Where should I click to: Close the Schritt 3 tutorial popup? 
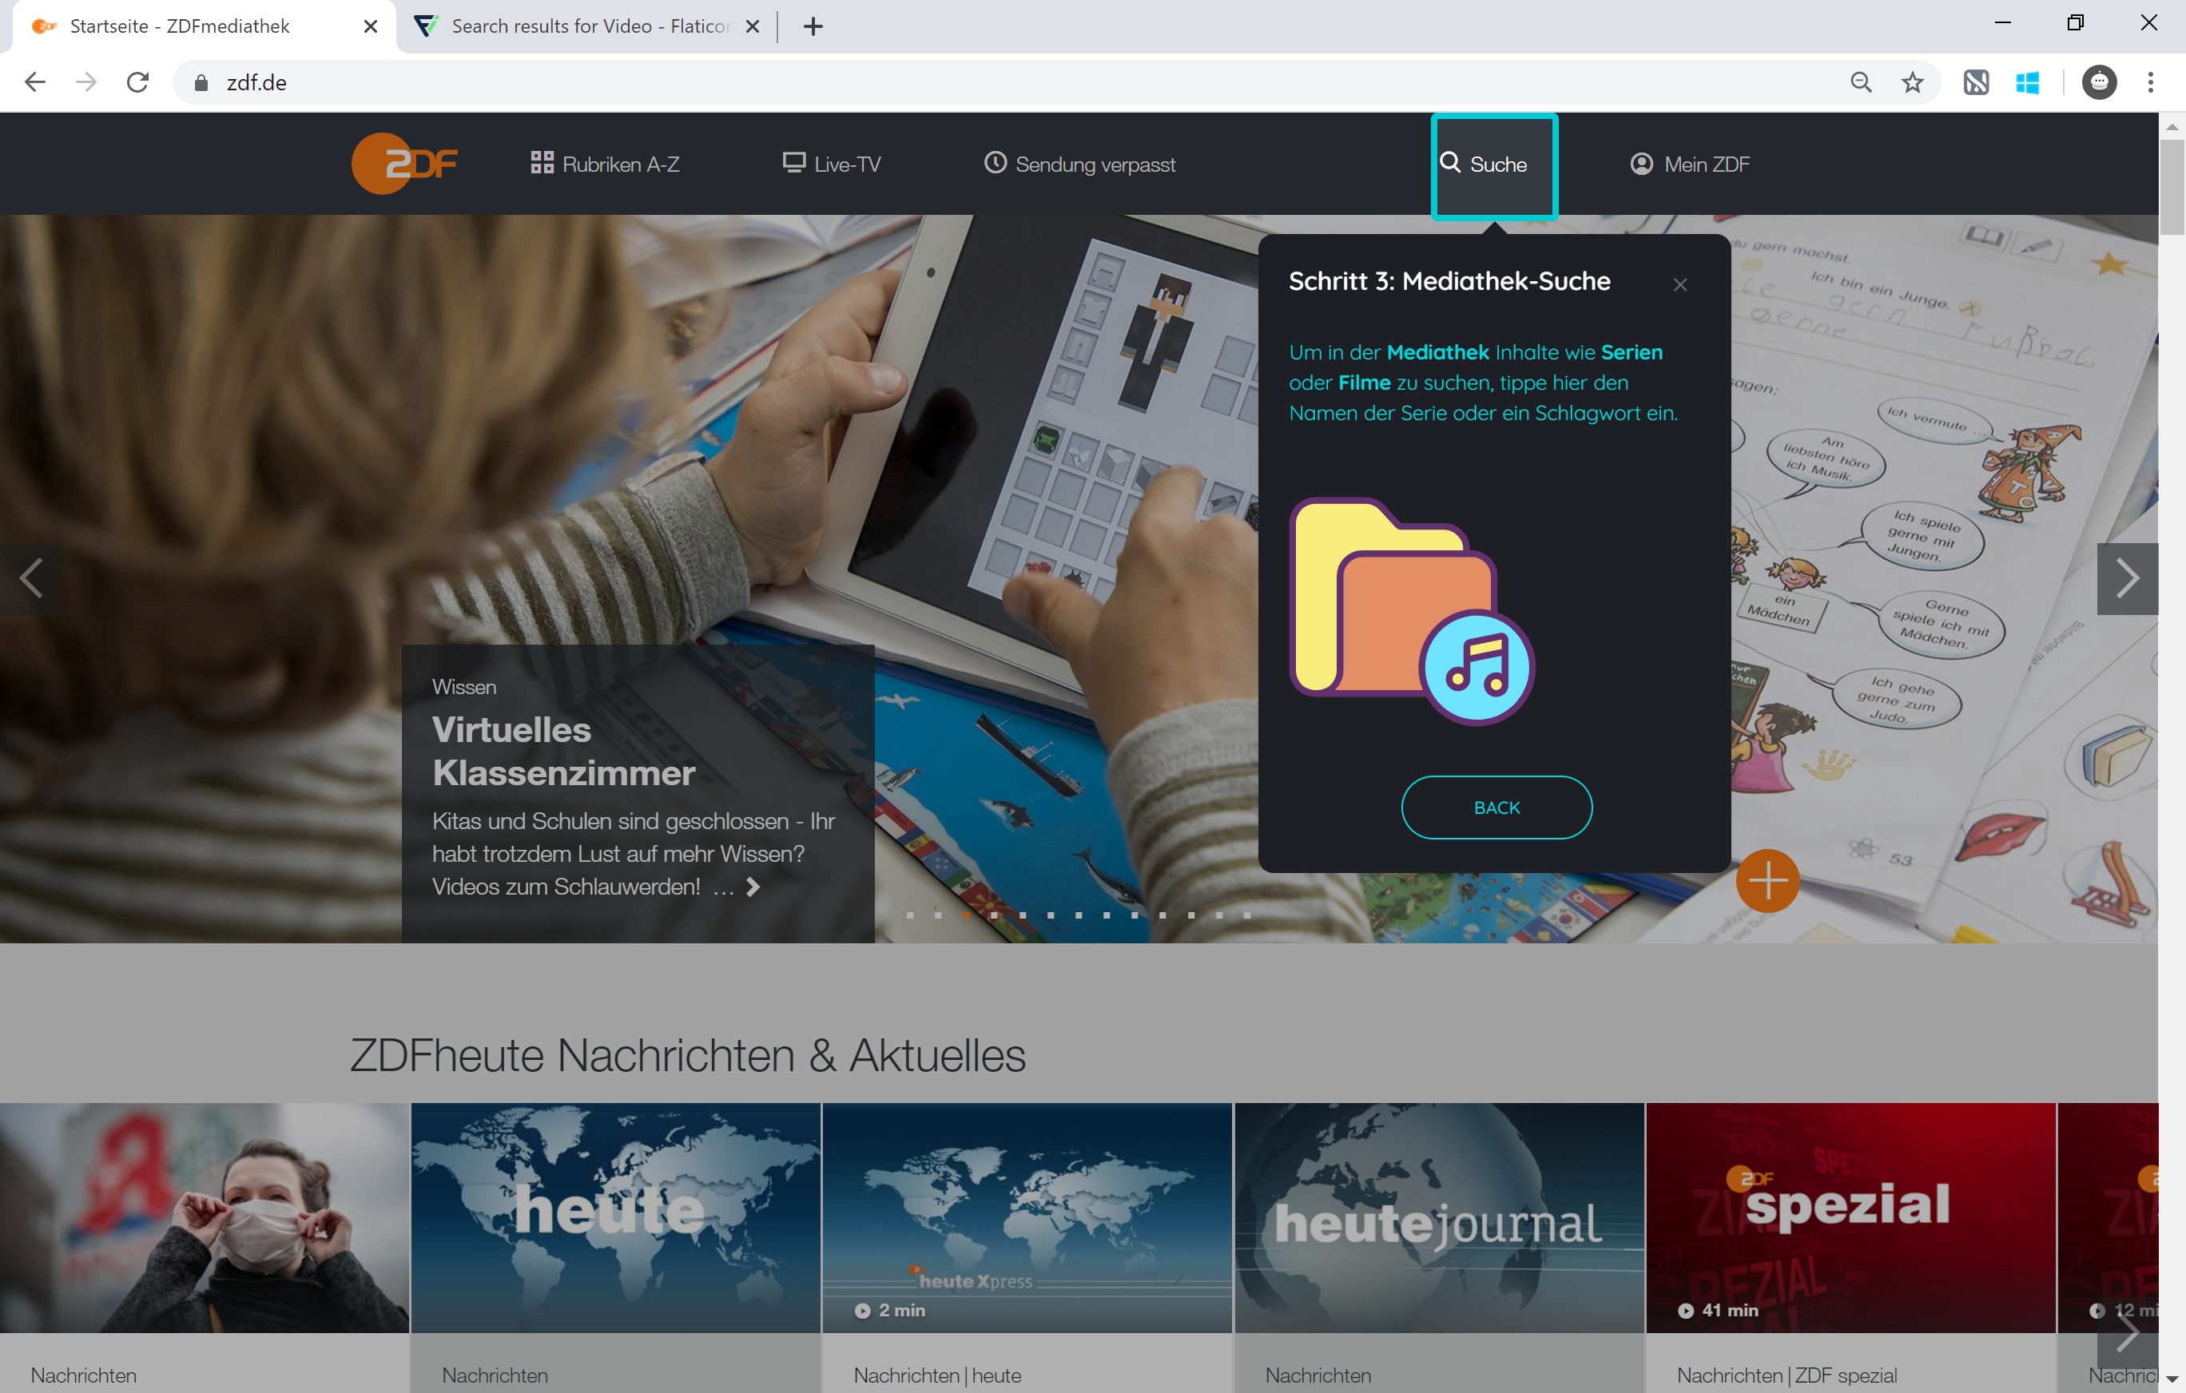coord(1679,285)
